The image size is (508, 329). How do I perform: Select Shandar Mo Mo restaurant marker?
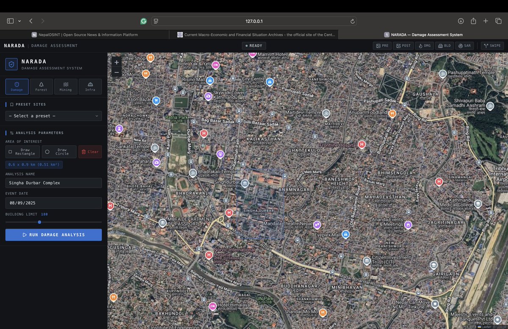(323, 313)
